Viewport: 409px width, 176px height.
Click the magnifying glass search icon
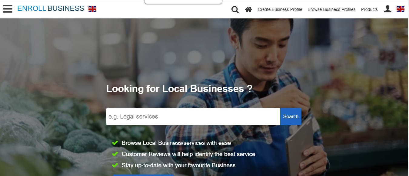tap(235, 10)
